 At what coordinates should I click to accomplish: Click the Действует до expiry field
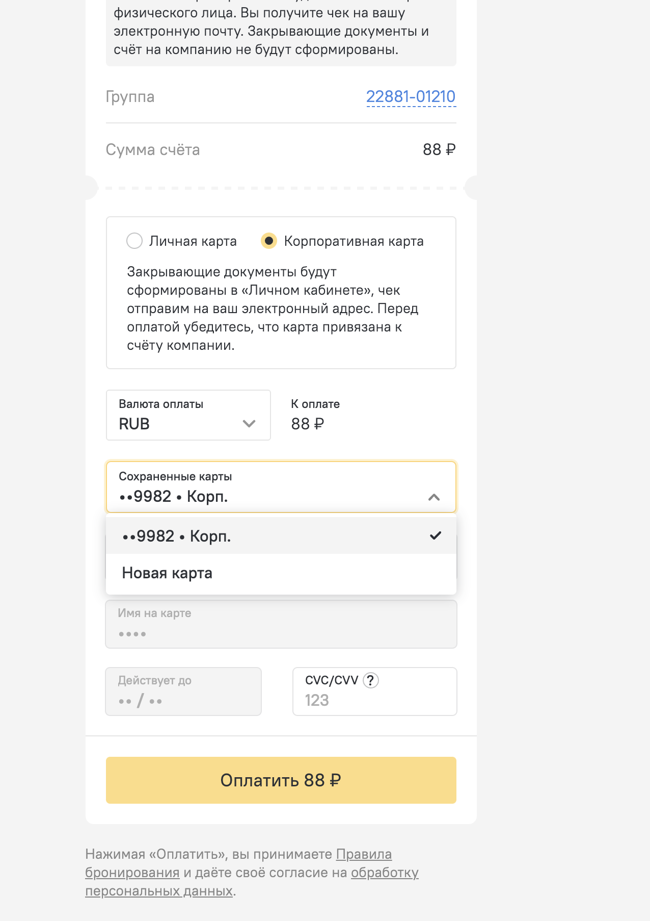pos(183,692)
